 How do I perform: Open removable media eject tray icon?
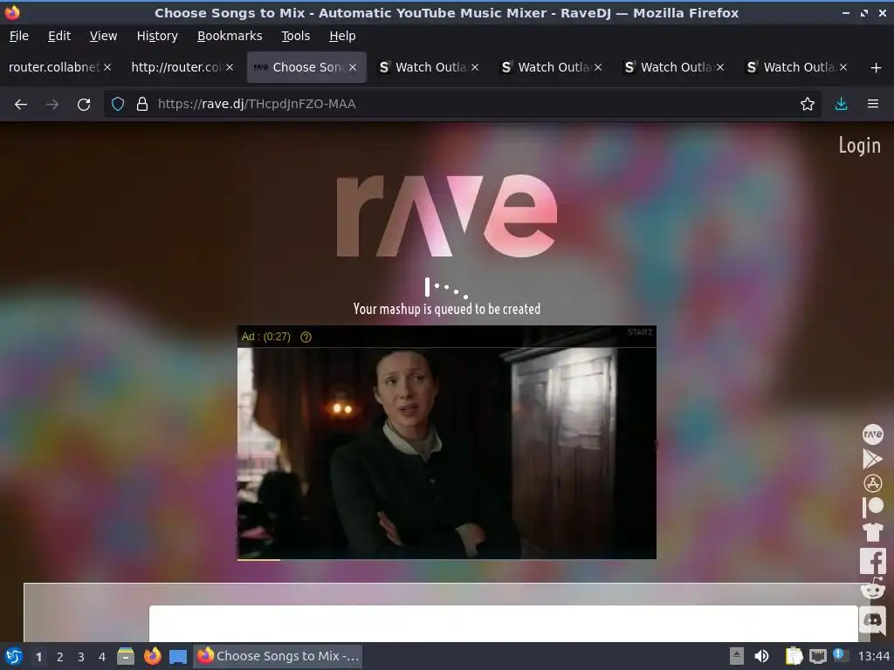point(737,656)
